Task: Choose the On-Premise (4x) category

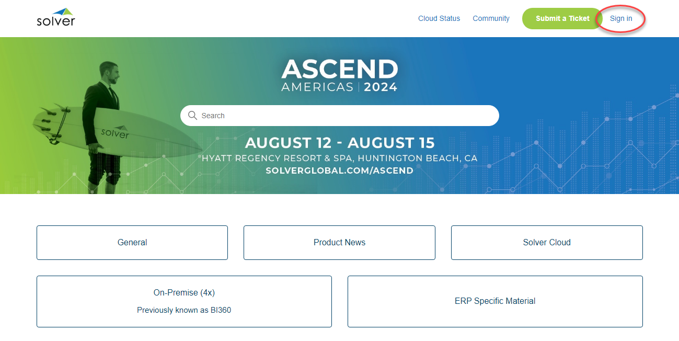Action: (x=184, y=293)
